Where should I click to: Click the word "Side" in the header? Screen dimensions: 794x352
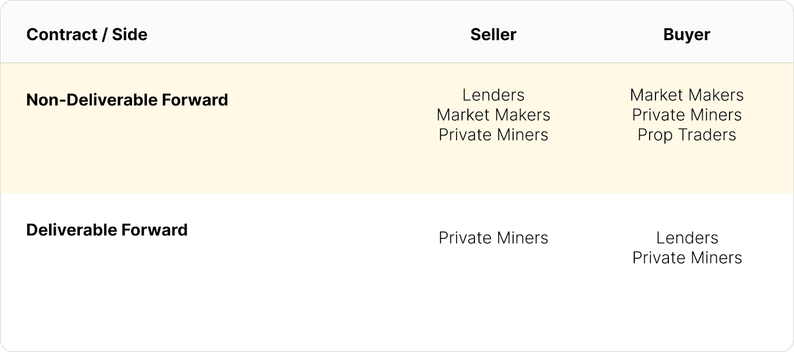(x=130, y=34)
